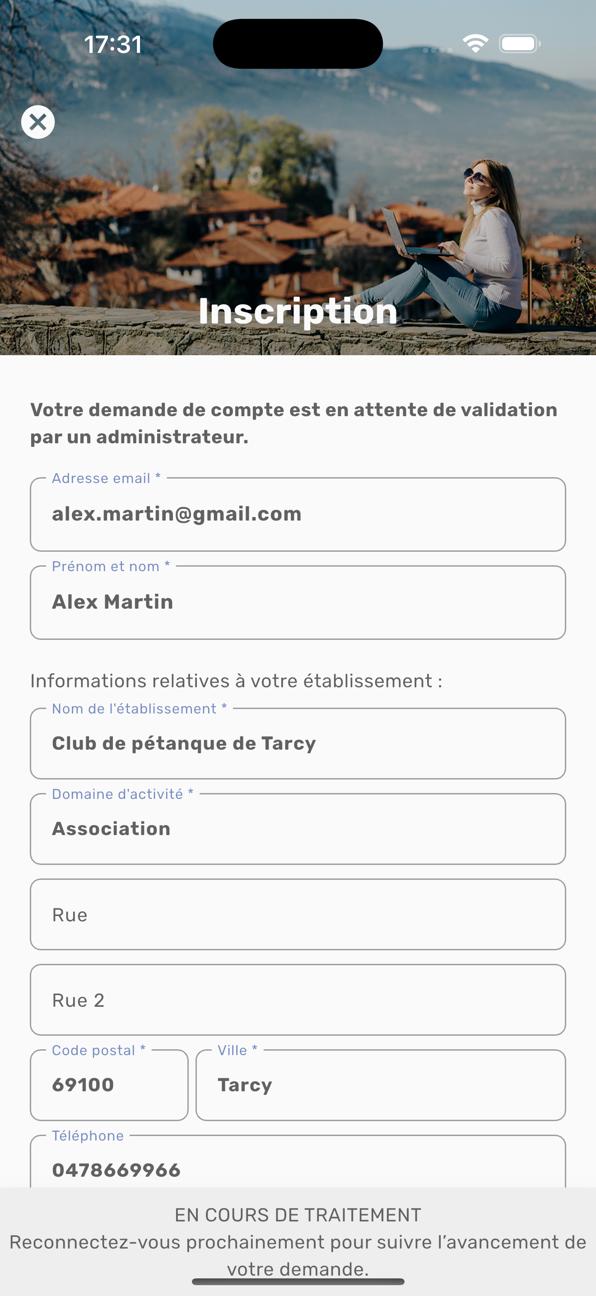
Task: Select the Téléphone field
Action: pyautogui.click(x=298, y=1162)
